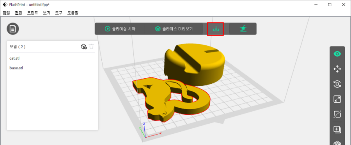Click the duplicate plus icon in right sidebar

tap(337, 129)
